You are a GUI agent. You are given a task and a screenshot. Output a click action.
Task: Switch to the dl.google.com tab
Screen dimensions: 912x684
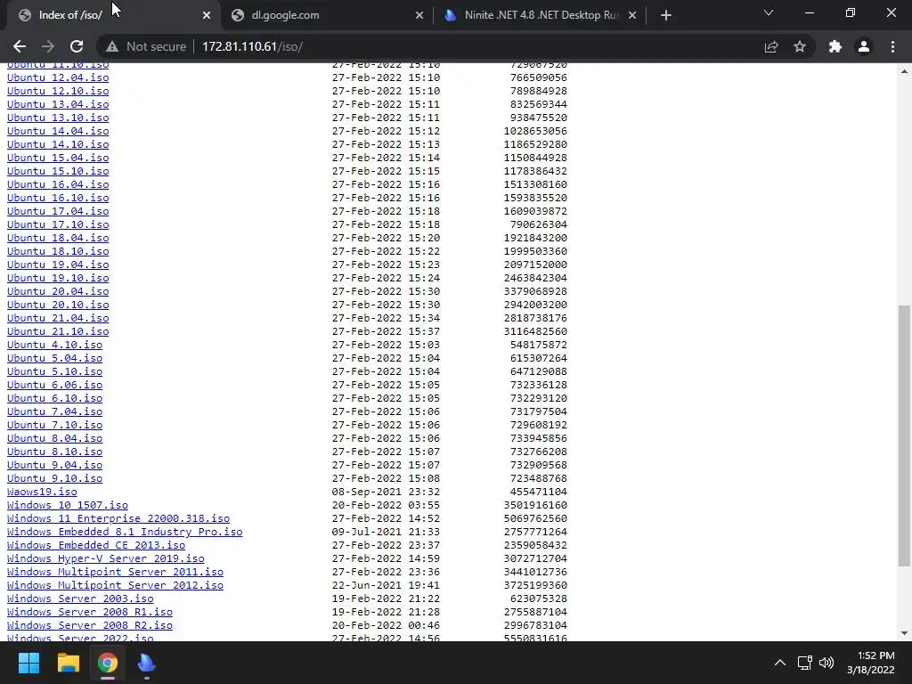pyautogui.click(x=327, y=15)
